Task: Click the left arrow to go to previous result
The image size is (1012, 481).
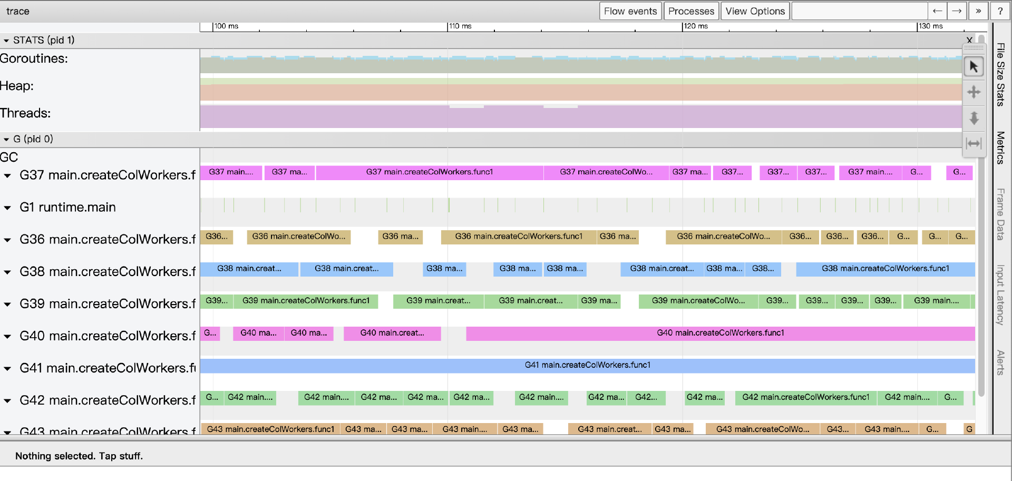Action: tap(937, 11)
